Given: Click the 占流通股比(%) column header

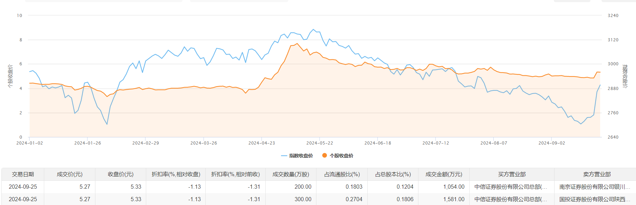Looking at the screenshot, I should point(342,174).
